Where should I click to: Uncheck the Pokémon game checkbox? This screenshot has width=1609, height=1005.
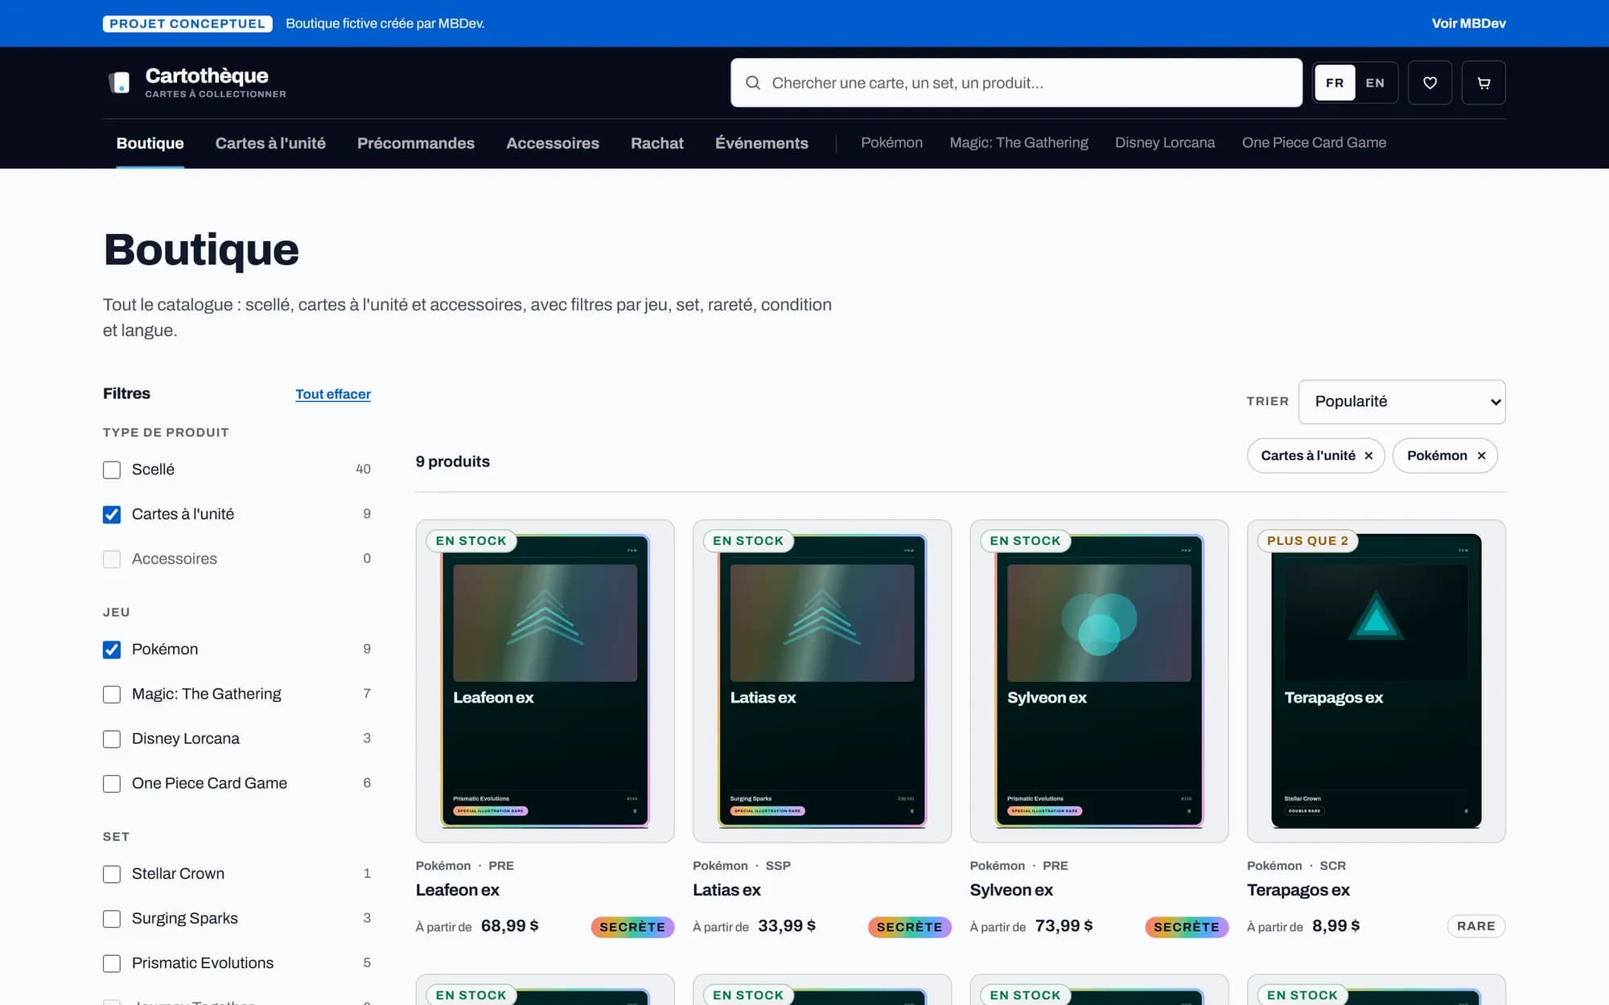(x=112, y=650)
